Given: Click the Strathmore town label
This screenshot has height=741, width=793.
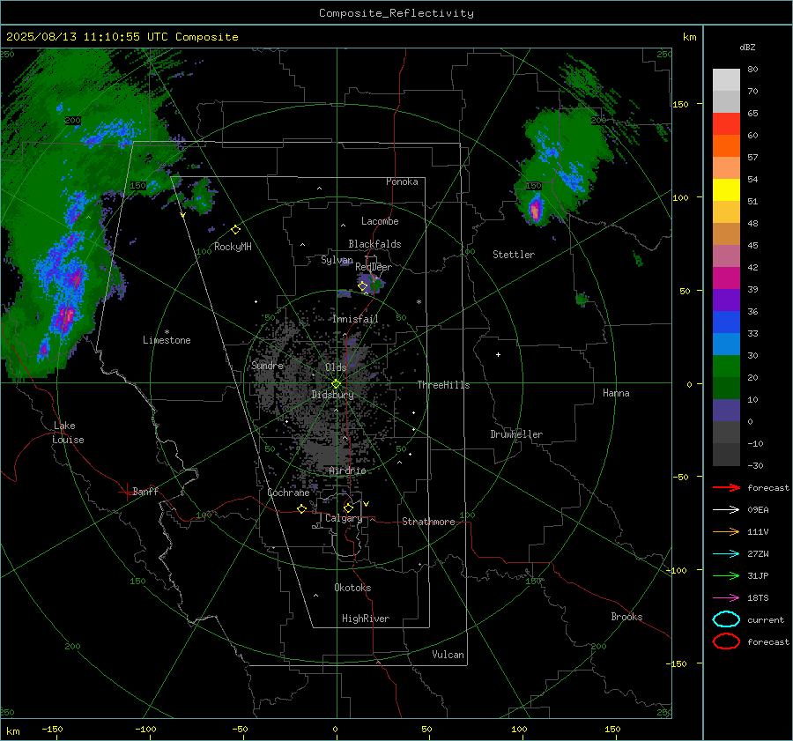Looking at the screenshot, I should (x=428, y=522).
